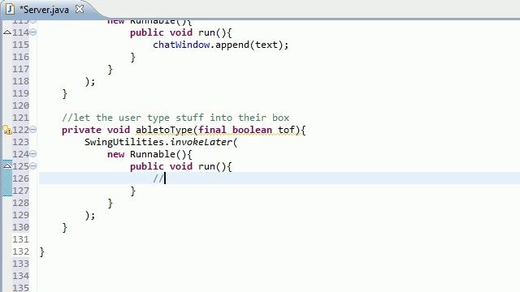Click 'SwingUtilities.invokeLater(' on line 123

161,142
